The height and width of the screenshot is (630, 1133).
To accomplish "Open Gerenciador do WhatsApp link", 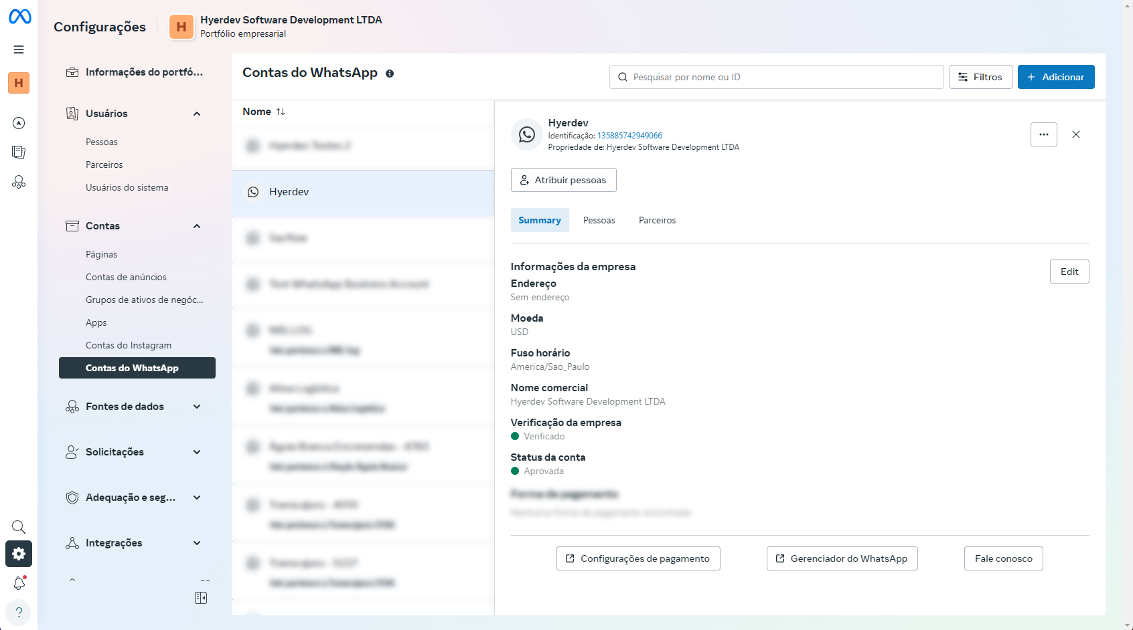I will point(842,558).
